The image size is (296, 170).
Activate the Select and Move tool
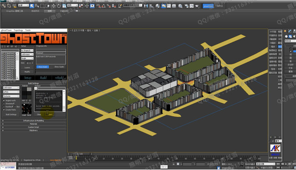click(x=53, y=6)
